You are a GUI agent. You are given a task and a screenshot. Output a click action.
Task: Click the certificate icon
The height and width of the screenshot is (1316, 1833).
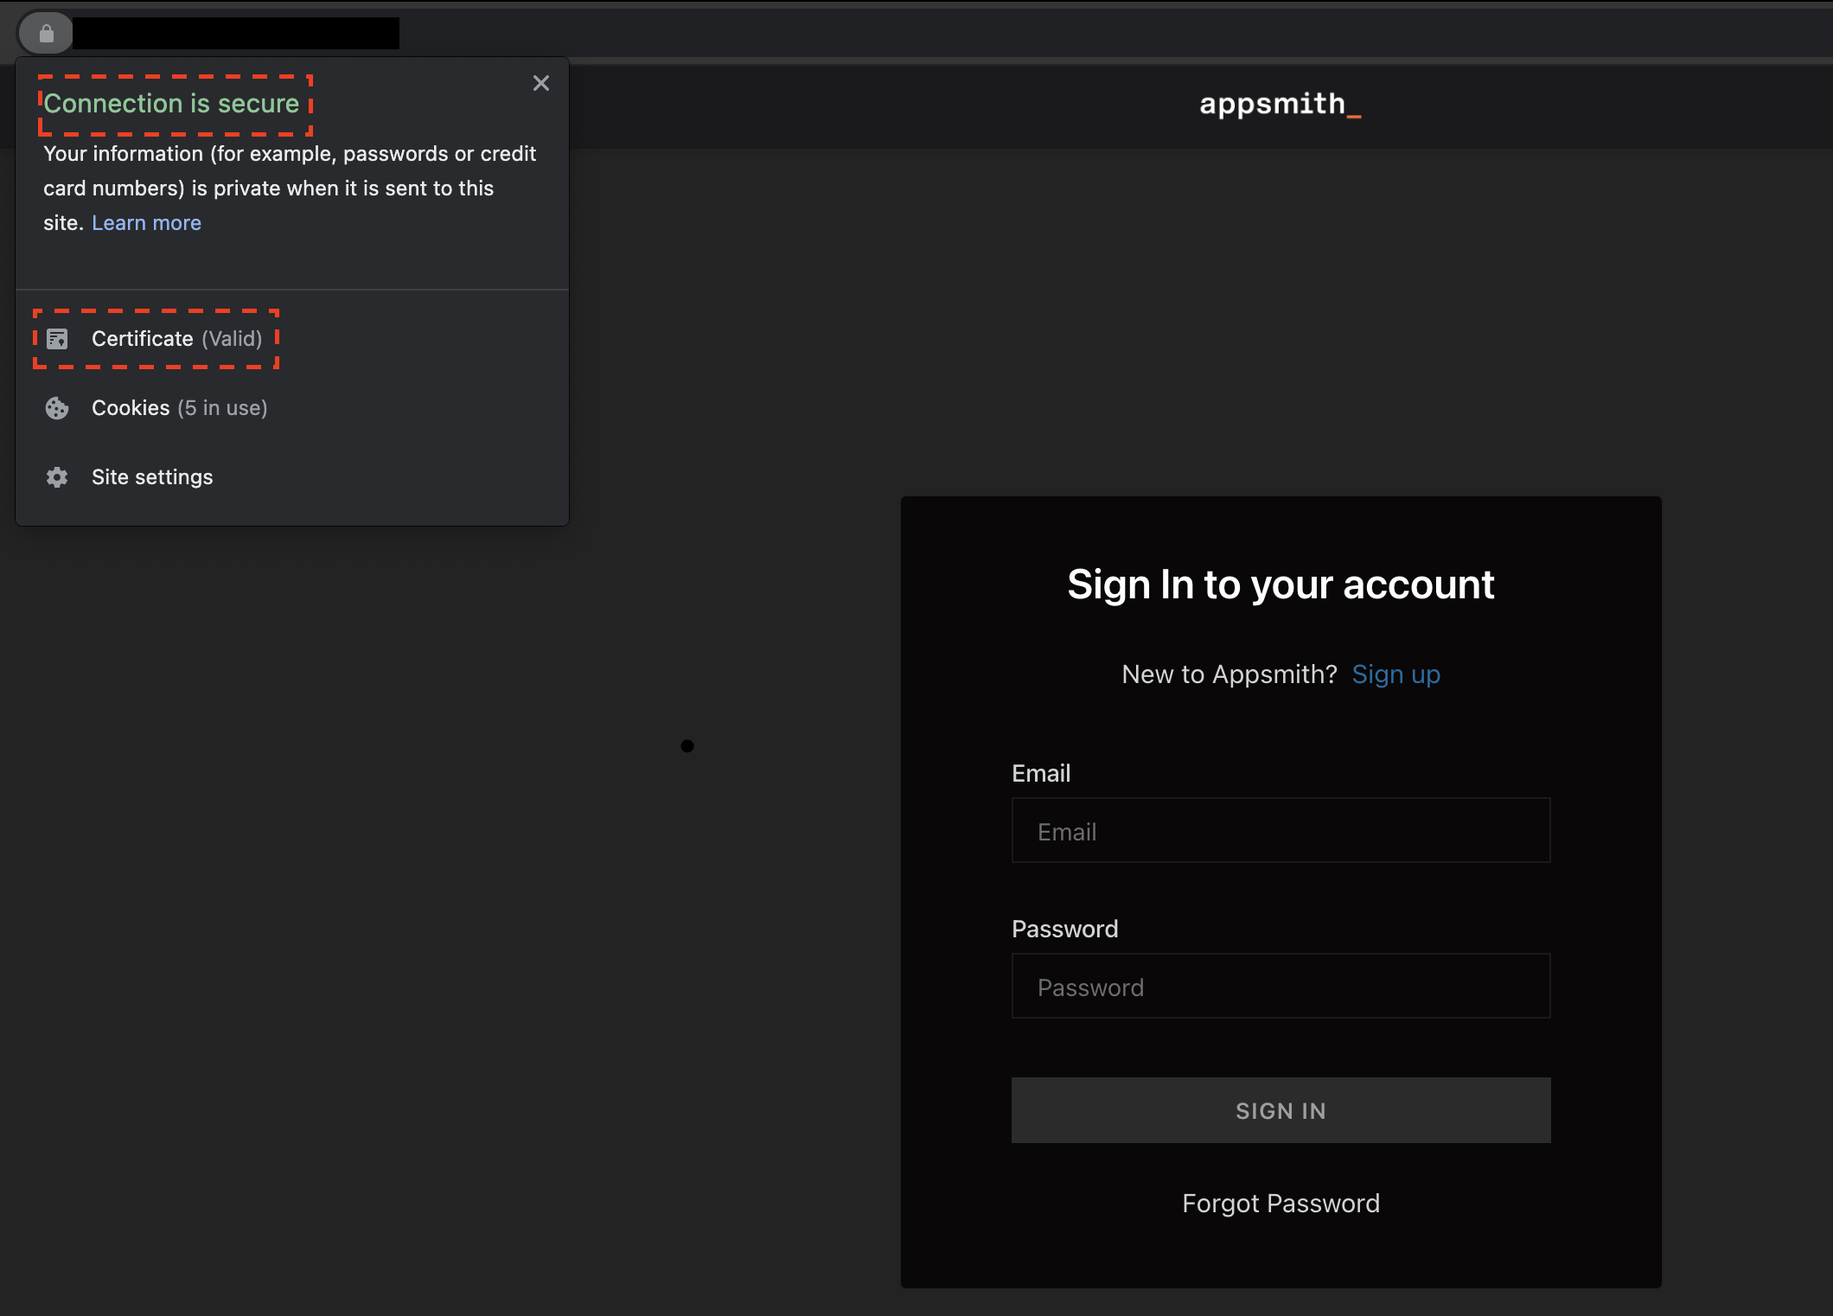pos(57,339)
